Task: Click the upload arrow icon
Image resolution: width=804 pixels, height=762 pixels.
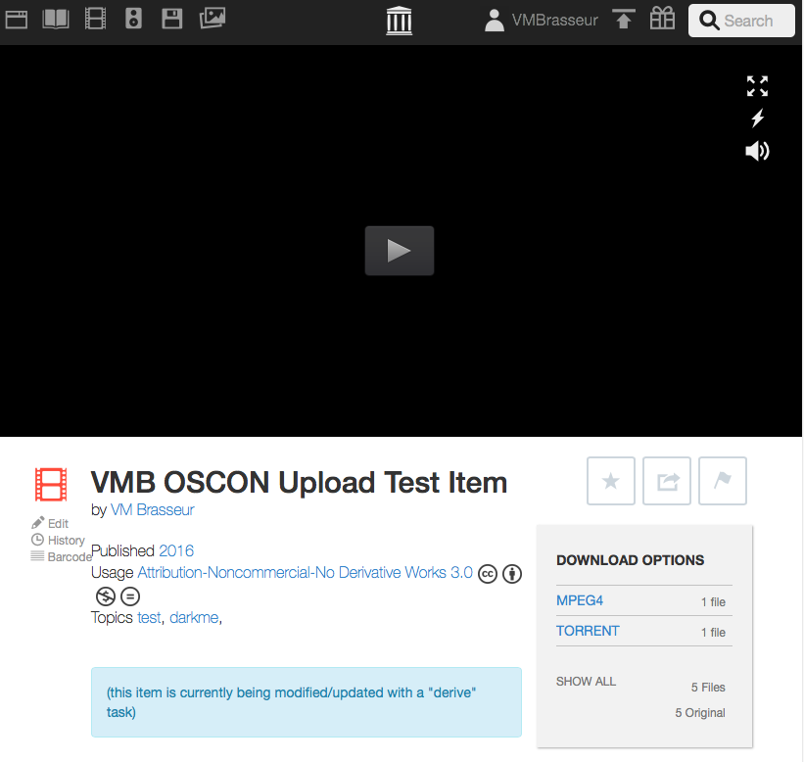Action: 624,20
